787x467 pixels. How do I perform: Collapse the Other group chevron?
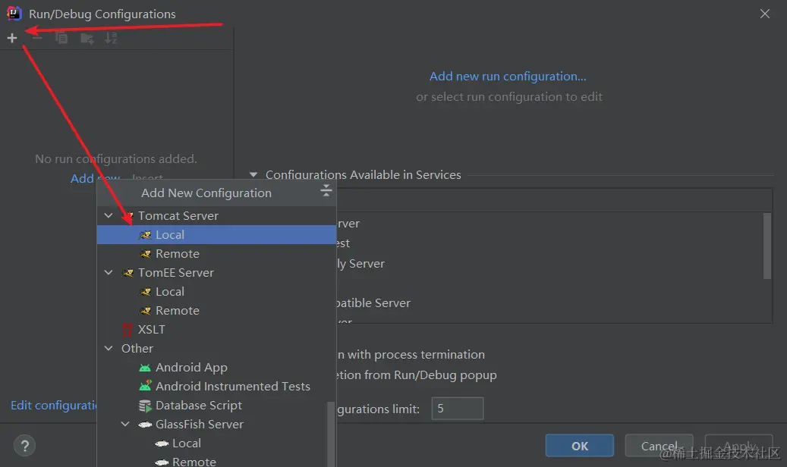(x=109, y=349)
